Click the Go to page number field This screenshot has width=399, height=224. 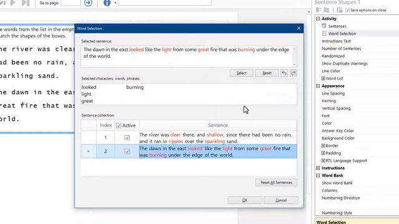click(71, 2)
